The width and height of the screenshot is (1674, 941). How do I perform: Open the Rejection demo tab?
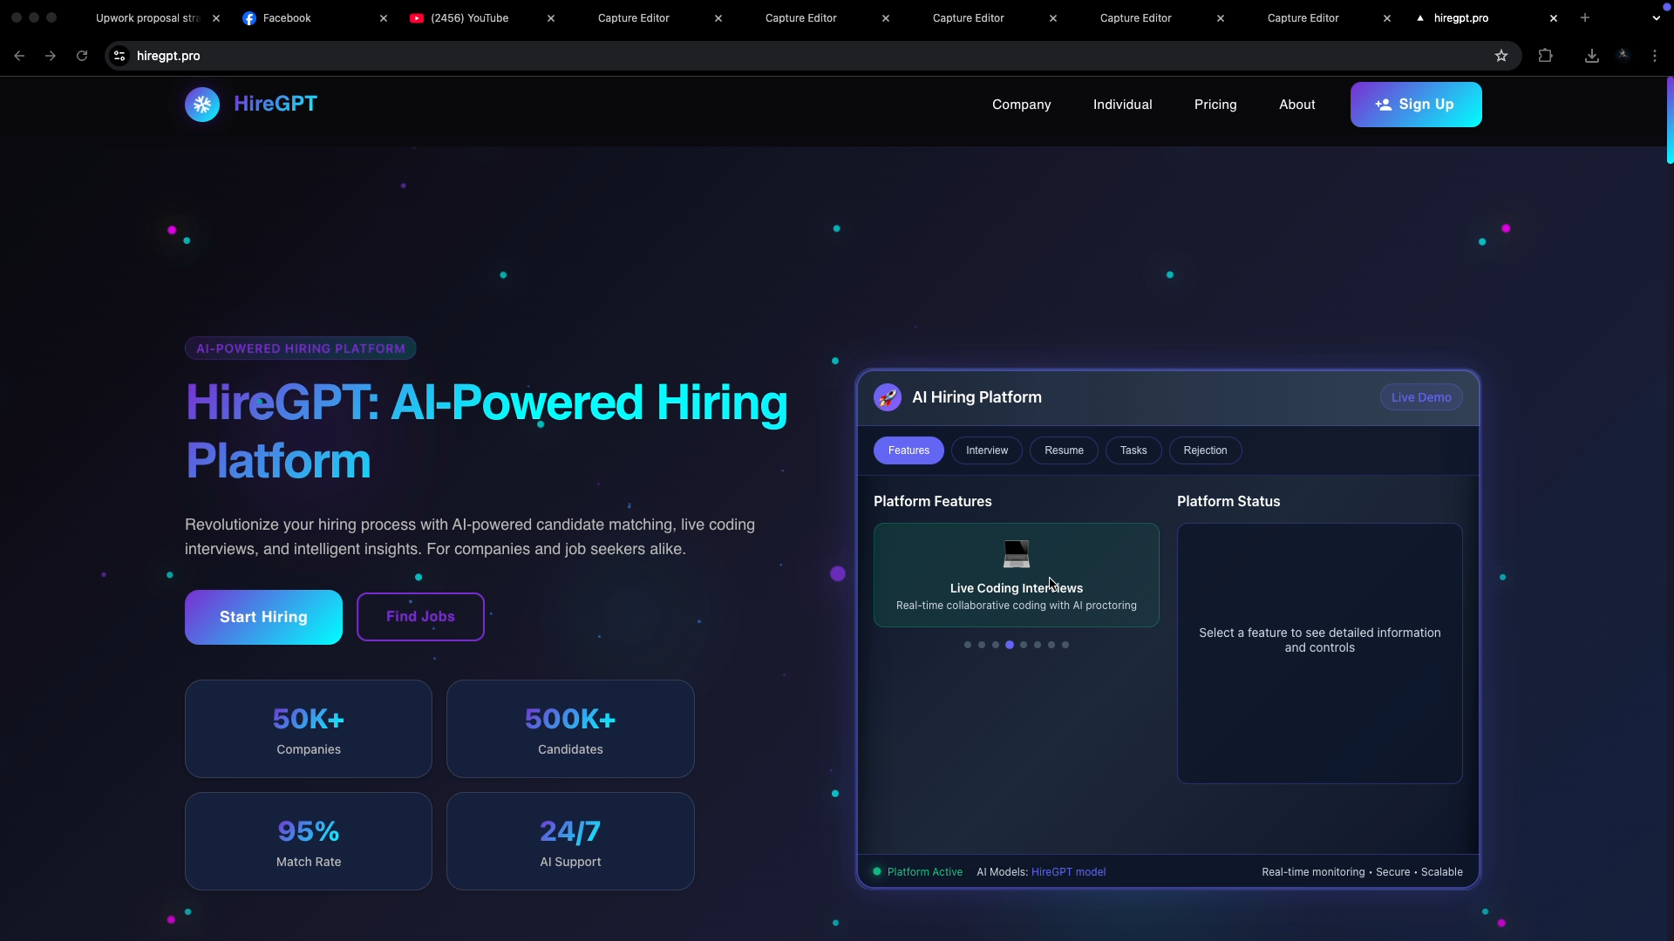click(x=1205, y=450)
